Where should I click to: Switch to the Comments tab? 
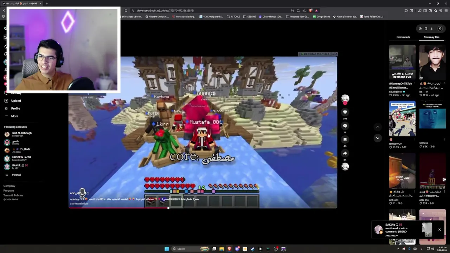pos(403,37)
